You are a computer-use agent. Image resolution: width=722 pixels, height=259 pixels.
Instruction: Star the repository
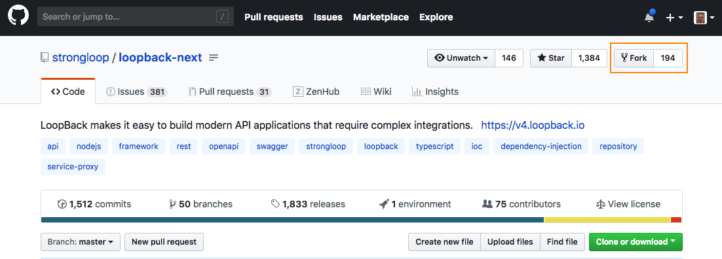click(x=551, y=58)
